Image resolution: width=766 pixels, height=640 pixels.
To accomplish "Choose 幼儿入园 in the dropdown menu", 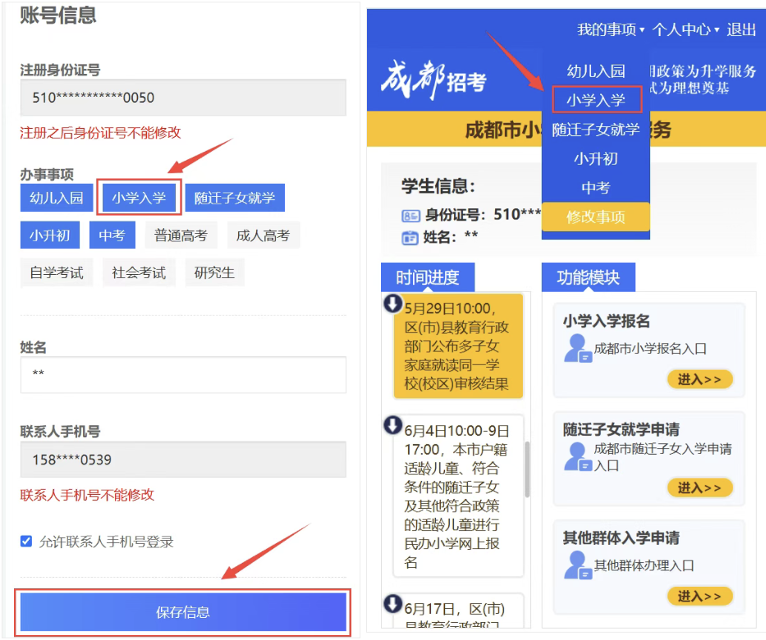I will (596, 71).
